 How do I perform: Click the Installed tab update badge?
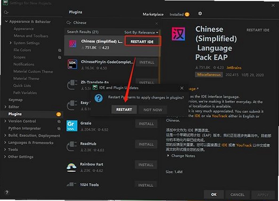pyautogui.click(x=187, y=14)
